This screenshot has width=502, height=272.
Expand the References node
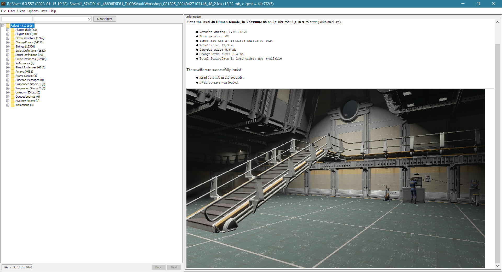8,63
